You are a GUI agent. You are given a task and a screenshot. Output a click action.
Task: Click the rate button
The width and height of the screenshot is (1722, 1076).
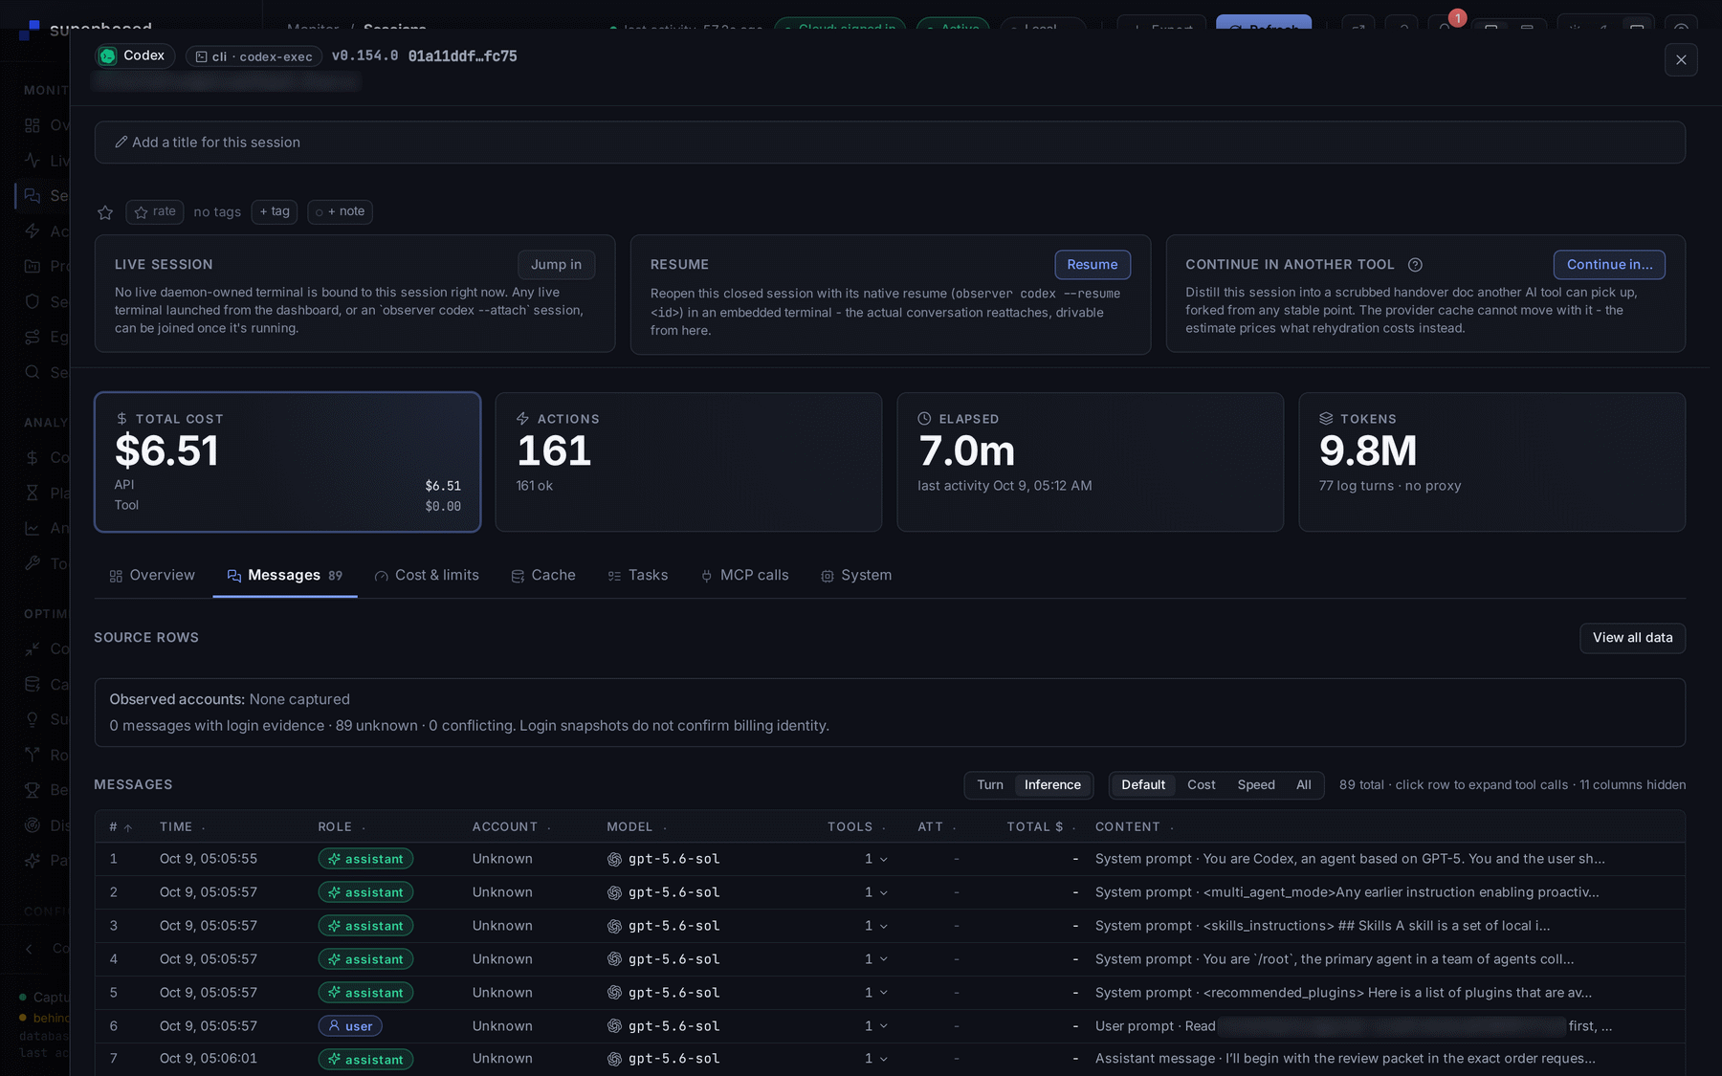(155, 211)
